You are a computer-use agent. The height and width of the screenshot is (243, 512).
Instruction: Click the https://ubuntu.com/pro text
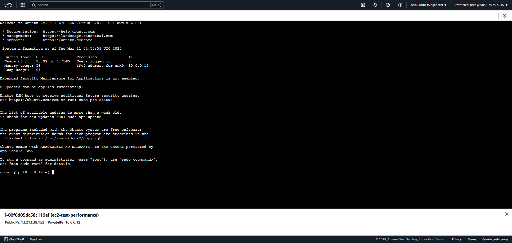click(x=68, y=40)
